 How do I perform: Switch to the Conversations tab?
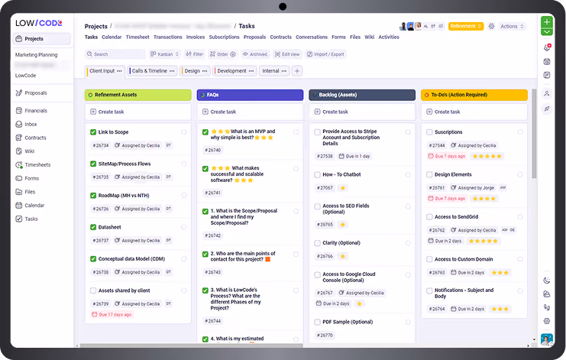tap(312, 37)
